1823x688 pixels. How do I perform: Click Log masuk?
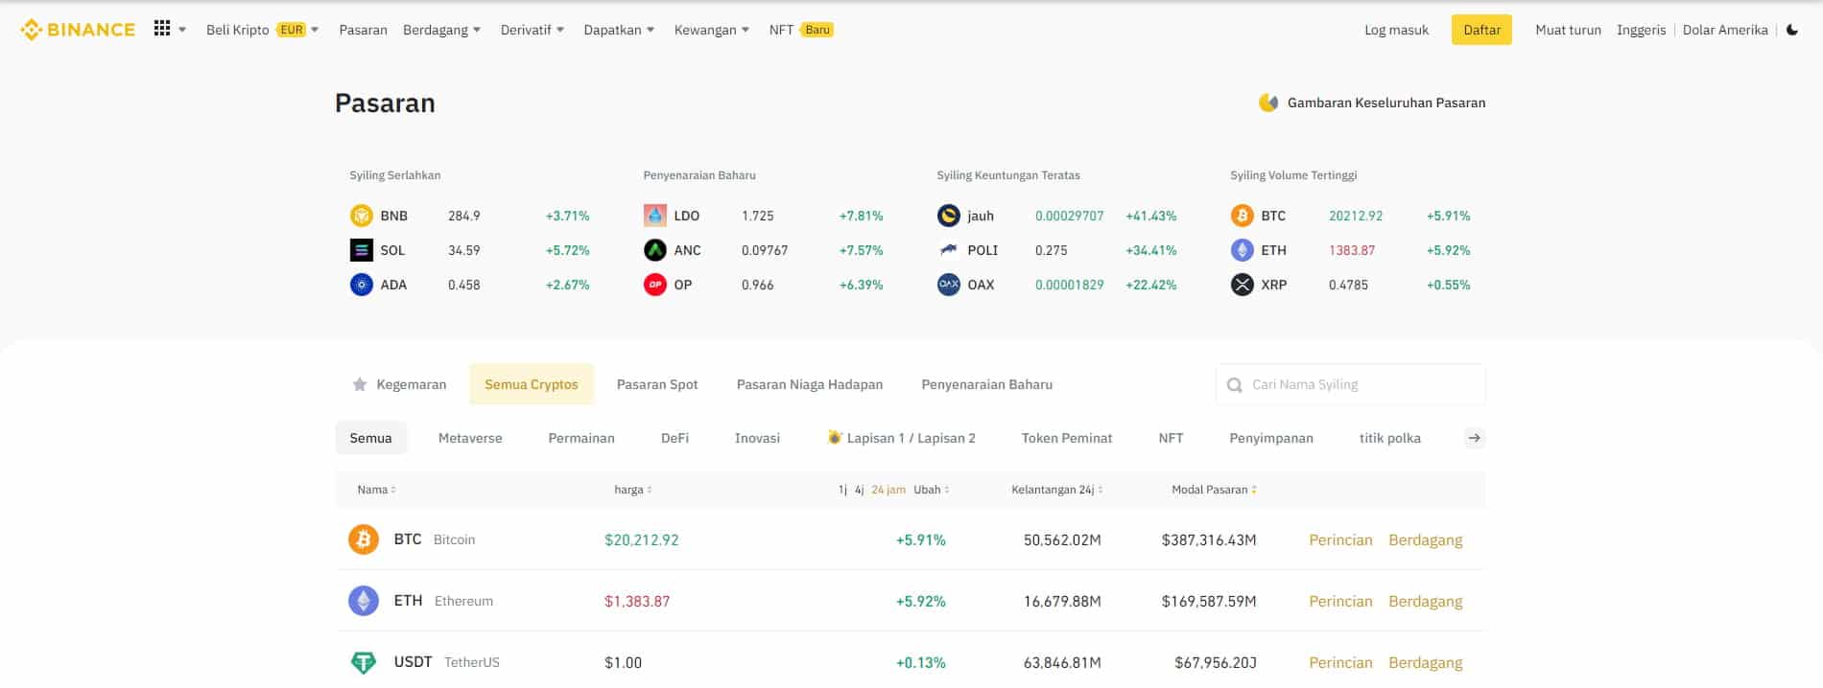point(1396,30)
